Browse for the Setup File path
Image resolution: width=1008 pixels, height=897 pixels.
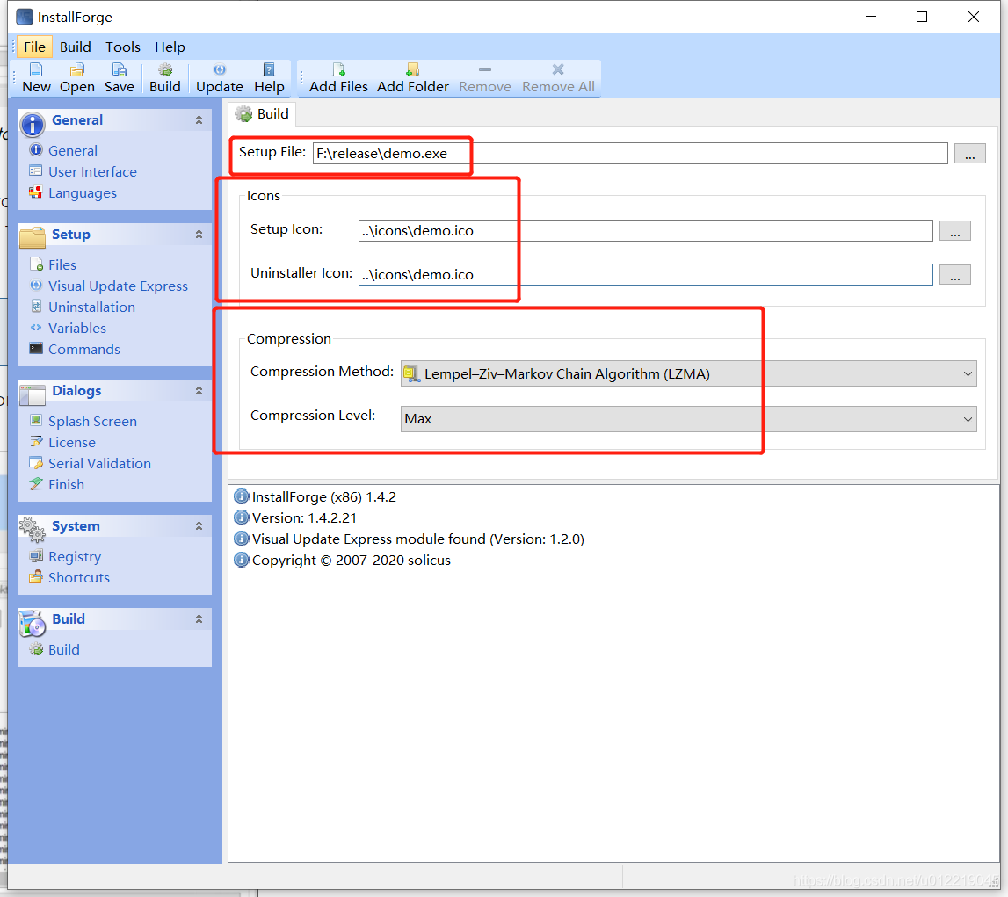(969, 154)
